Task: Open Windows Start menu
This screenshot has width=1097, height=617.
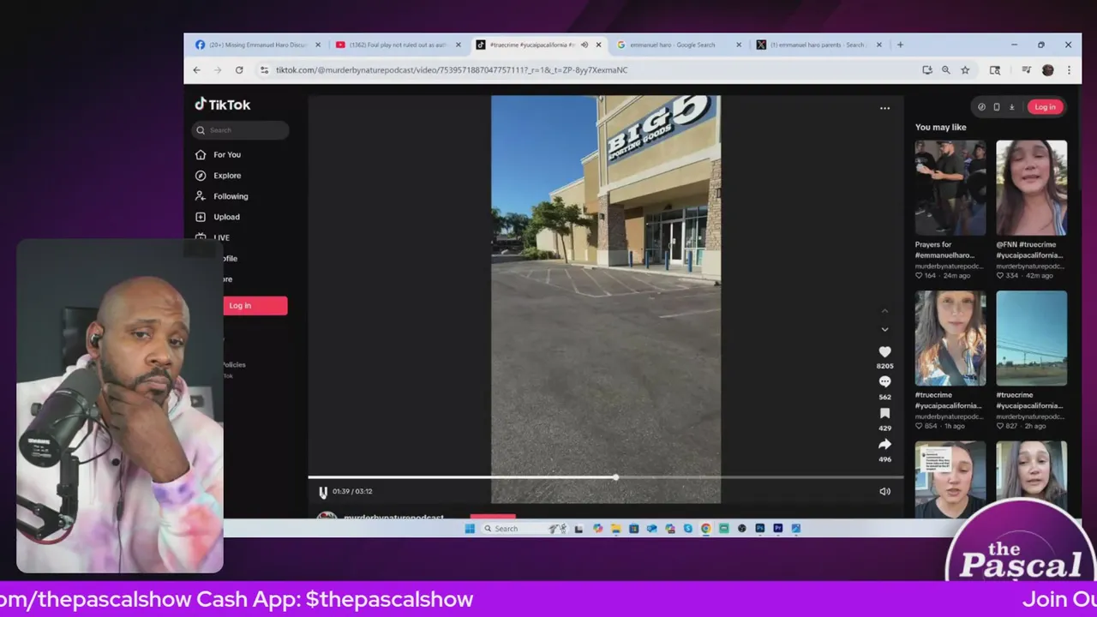Action: 470,529
